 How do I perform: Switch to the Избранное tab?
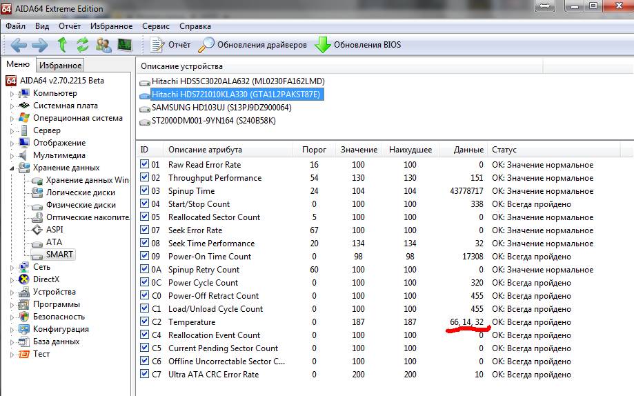(60, 65)
